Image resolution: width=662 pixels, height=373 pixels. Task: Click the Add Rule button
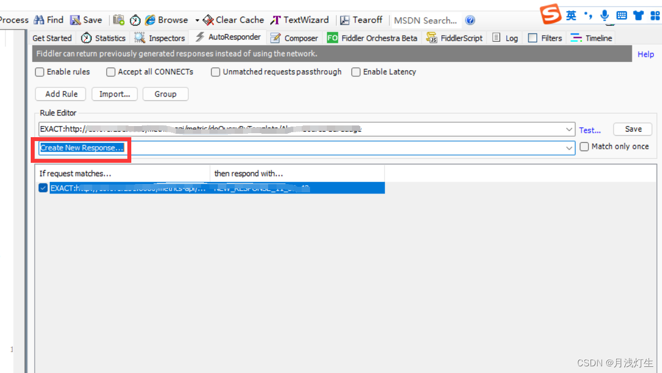[x=61, y=94]
